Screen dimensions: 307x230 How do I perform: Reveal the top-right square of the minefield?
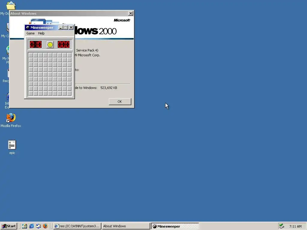coord(69,55)
